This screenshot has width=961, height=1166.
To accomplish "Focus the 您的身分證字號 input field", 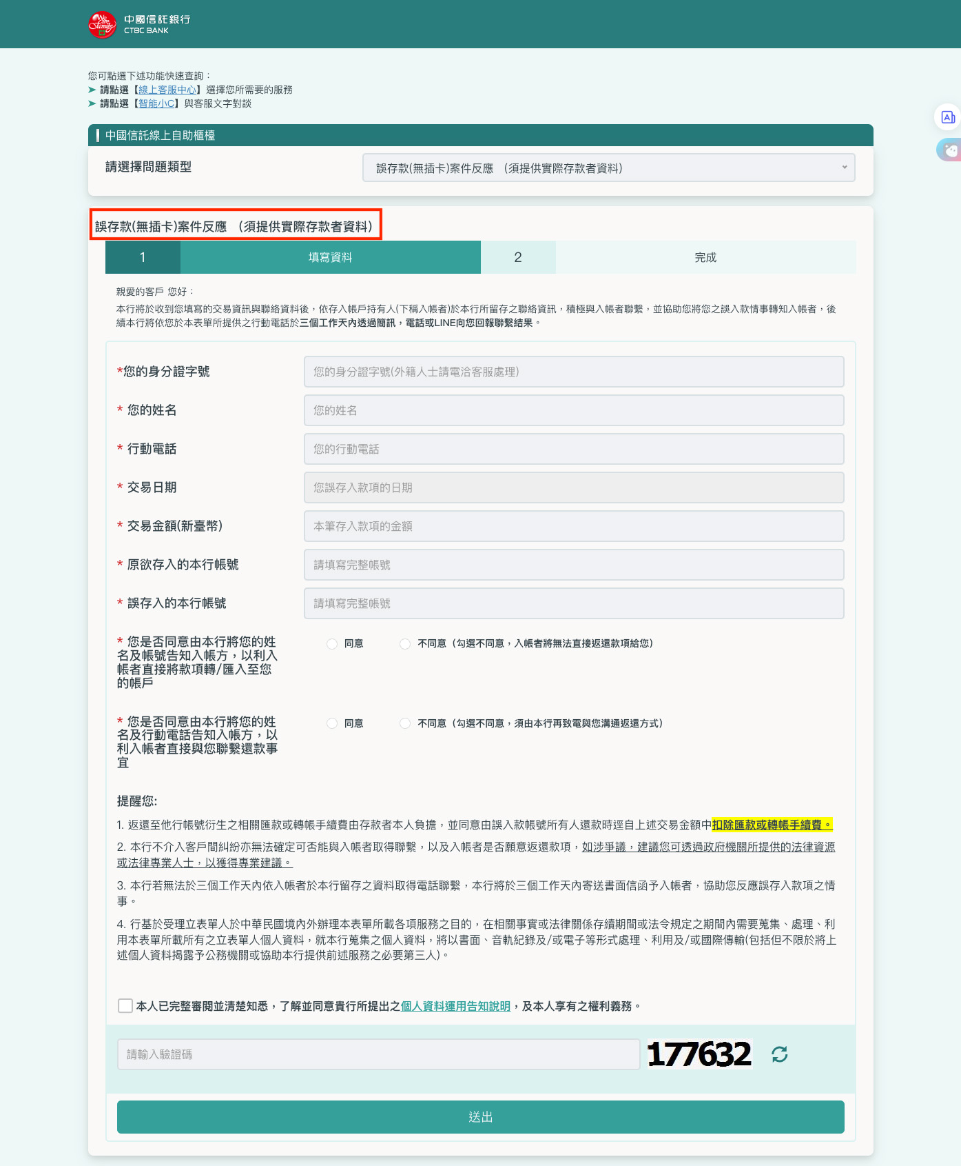I will (x=574, y=372).
